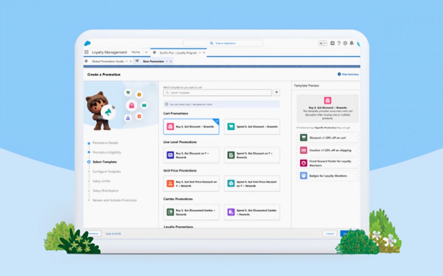Click the User Level Promotions heading

pyautogui.click(x=180, y=142)
